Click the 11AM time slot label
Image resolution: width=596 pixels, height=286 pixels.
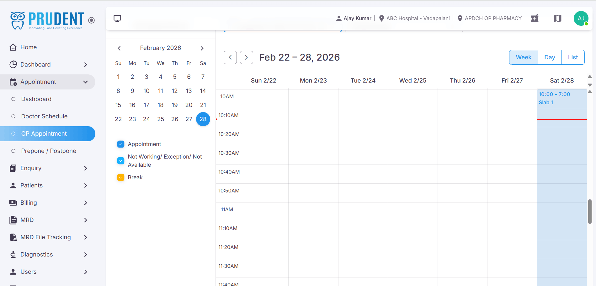pos(227,209)
